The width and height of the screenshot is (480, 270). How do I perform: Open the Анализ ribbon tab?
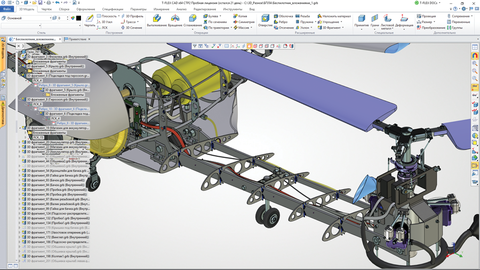[x=181, y=9]
